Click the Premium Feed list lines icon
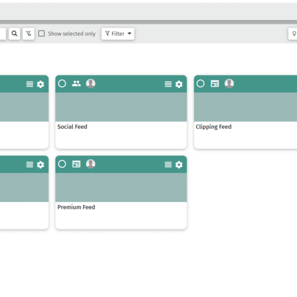This screenshot has width=297, height=297. click(168, 165)
